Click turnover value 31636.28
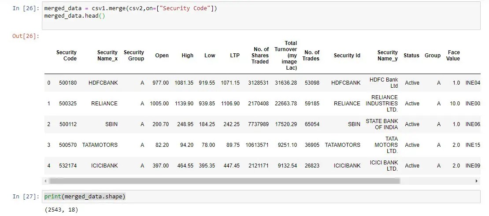 [286, 83]
